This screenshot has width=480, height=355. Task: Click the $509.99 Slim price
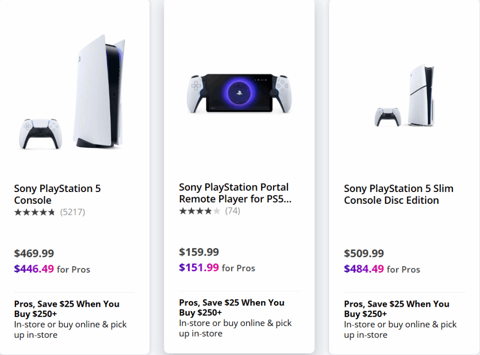pyautogui.click(x=364, y=254)
